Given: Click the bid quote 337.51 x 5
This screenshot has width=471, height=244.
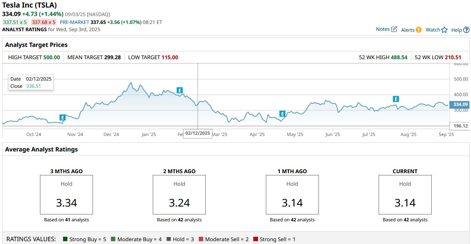Looking at the screenshot, I should [x=15, y=22].
